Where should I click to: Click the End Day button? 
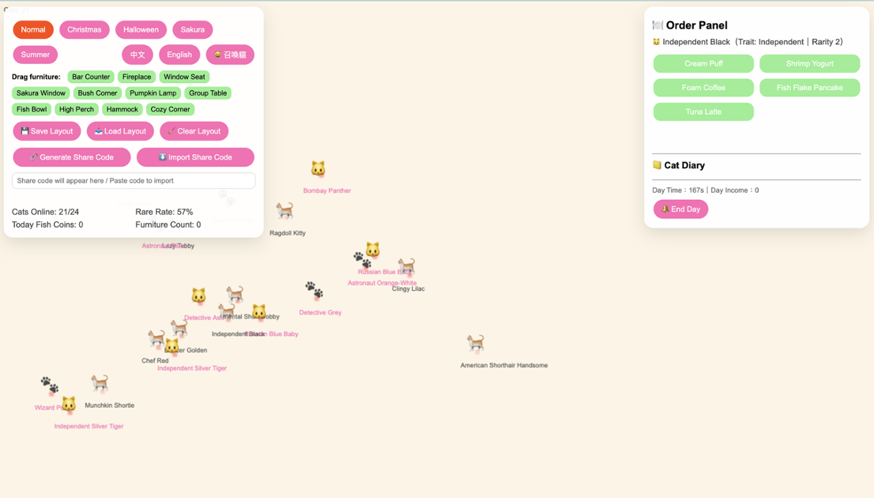[x=680, y=209]
